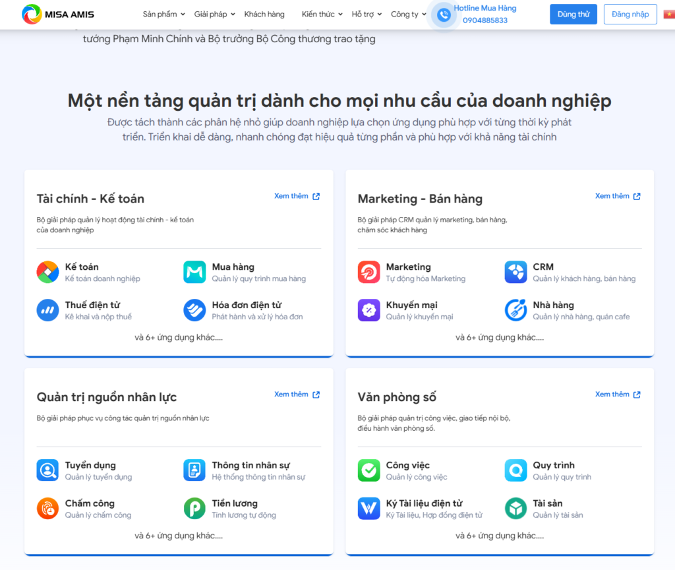675x570 pixels.
Task: Open the Tài sản app icon
Action: click(x=515, y=508)
